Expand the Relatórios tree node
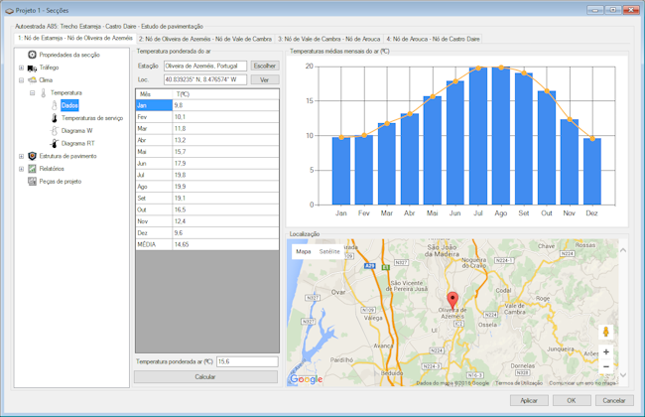645x417 pixels. click(21, 169)
